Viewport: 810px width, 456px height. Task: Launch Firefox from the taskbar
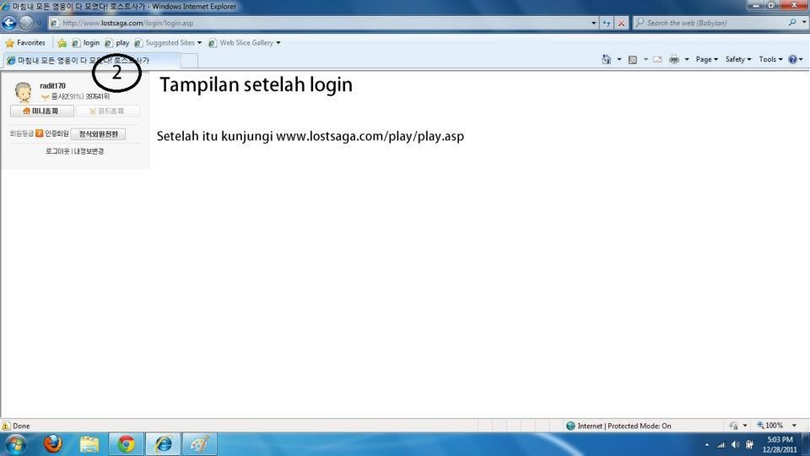click(52, 444)
